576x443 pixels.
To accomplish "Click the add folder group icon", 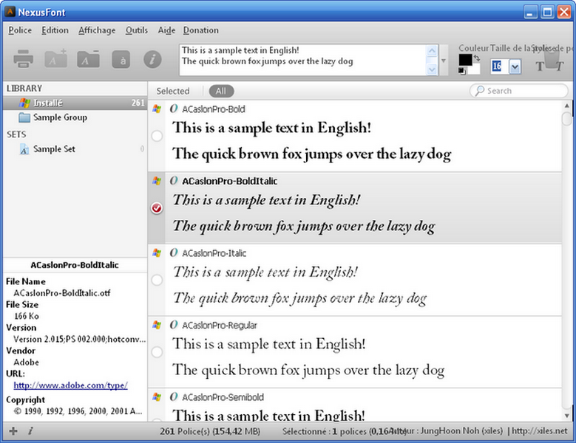I will [x=56, y=59].
